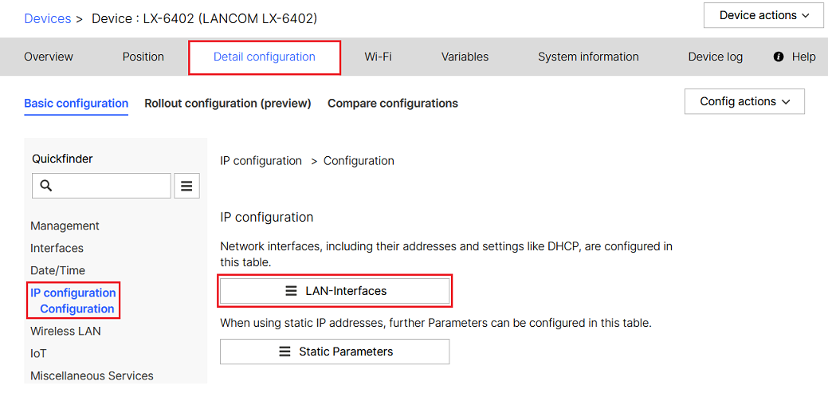Select Compare configurations sub-tab
This screenshot has height=397, width=828.
pyautogui.click(x=393, y=103)
